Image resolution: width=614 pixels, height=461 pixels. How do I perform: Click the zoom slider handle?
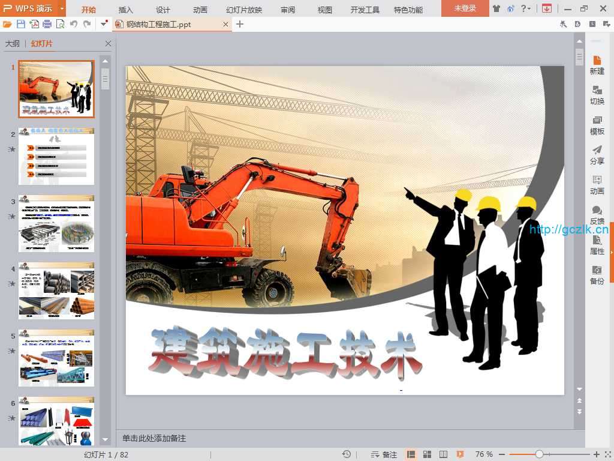coord(539,454)
